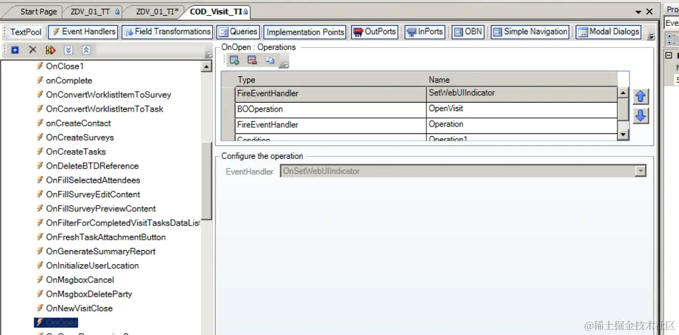
Task: Click the event handler list scrollbar thumb
Action: tap(206, 180)
